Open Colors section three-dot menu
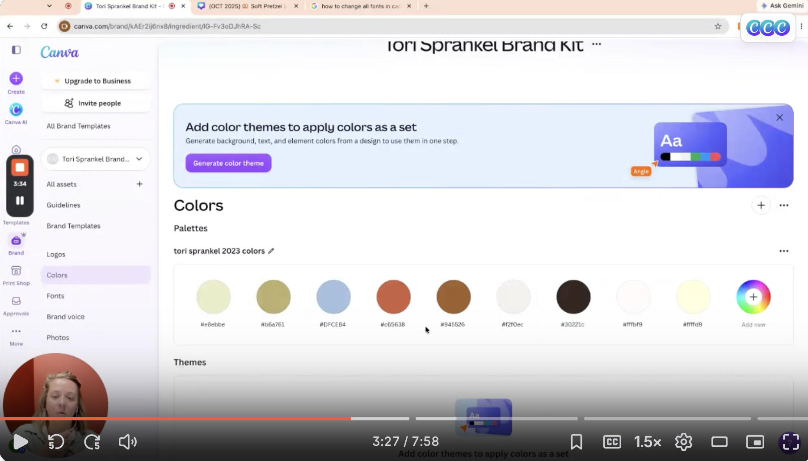Image resolution: width=808 pixels, height=461 pixels. 784,205
